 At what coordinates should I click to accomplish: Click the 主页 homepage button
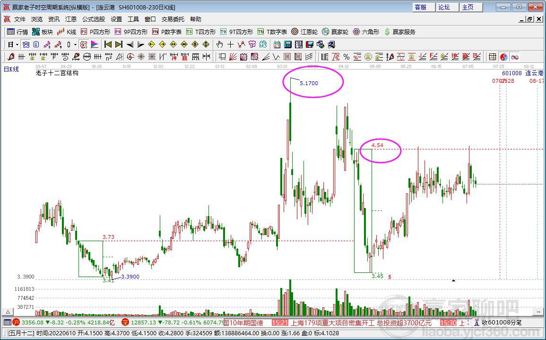[x=471, y=7]
